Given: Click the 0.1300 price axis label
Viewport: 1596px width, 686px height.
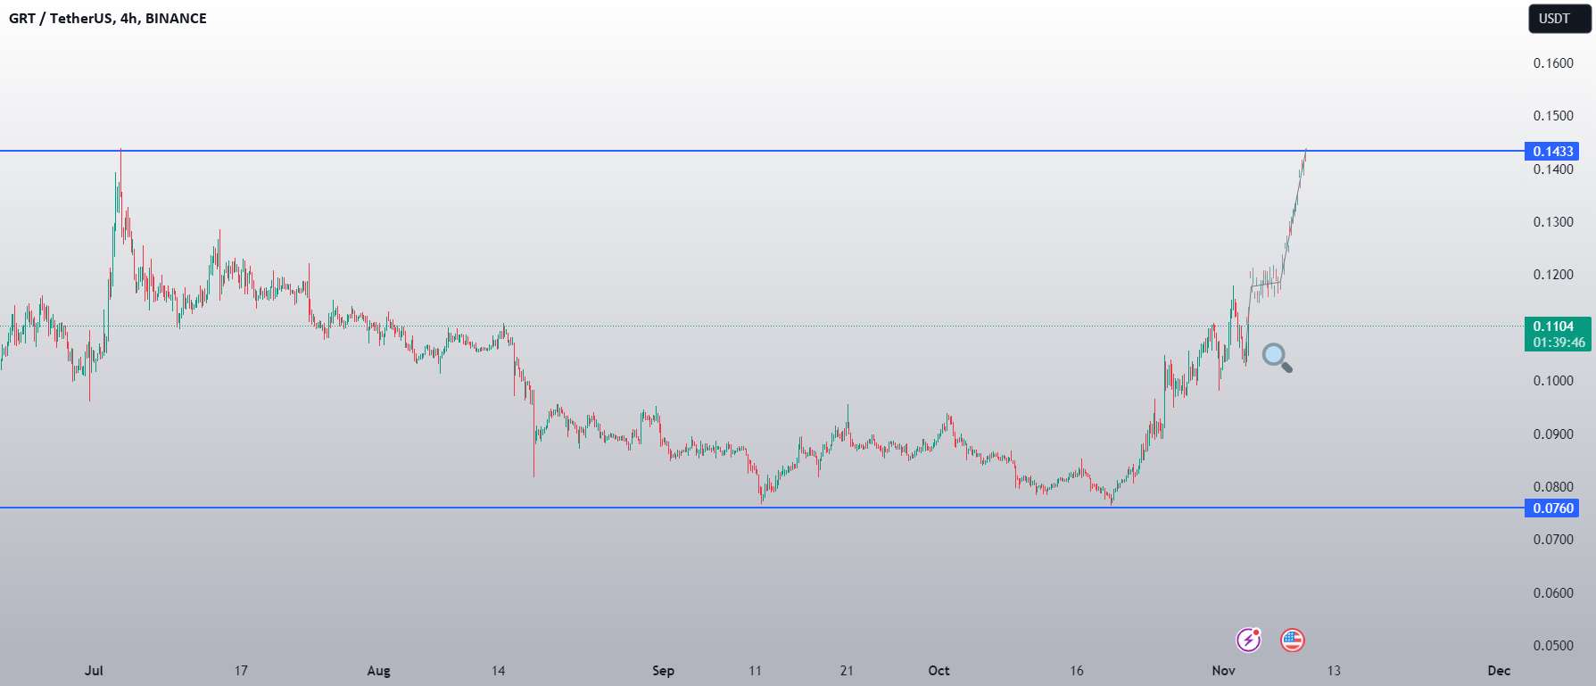Looking at the screenshot, I should coord(1553,222).
